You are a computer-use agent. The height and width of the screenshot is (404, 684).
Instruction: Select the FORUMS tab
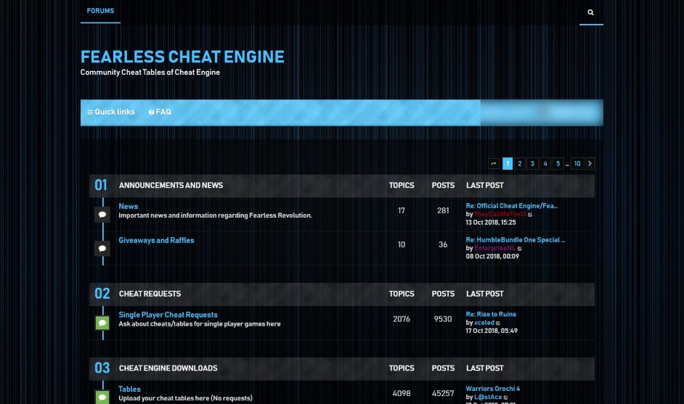(100, 11)
